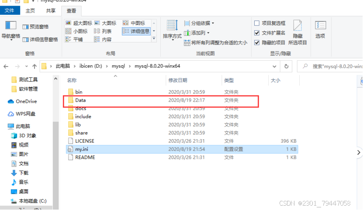
Task: Open 本地磁盘 (C:) in navigation pane
Action: coord(29,201)
